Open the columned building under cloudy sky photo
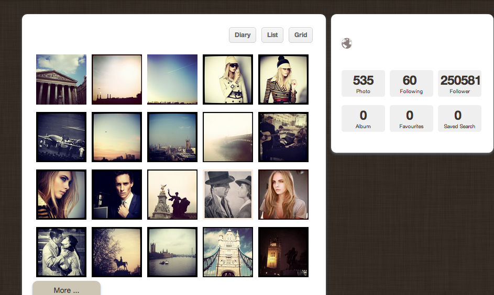This screenshot has height=295, width=494. (61, 80)
